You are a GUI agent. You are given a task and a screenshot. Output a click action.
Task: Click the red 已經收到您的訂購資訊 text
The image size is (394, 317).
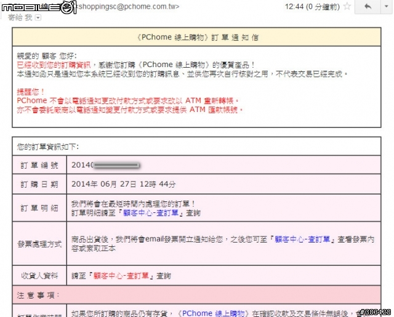(x=54, y=65)
